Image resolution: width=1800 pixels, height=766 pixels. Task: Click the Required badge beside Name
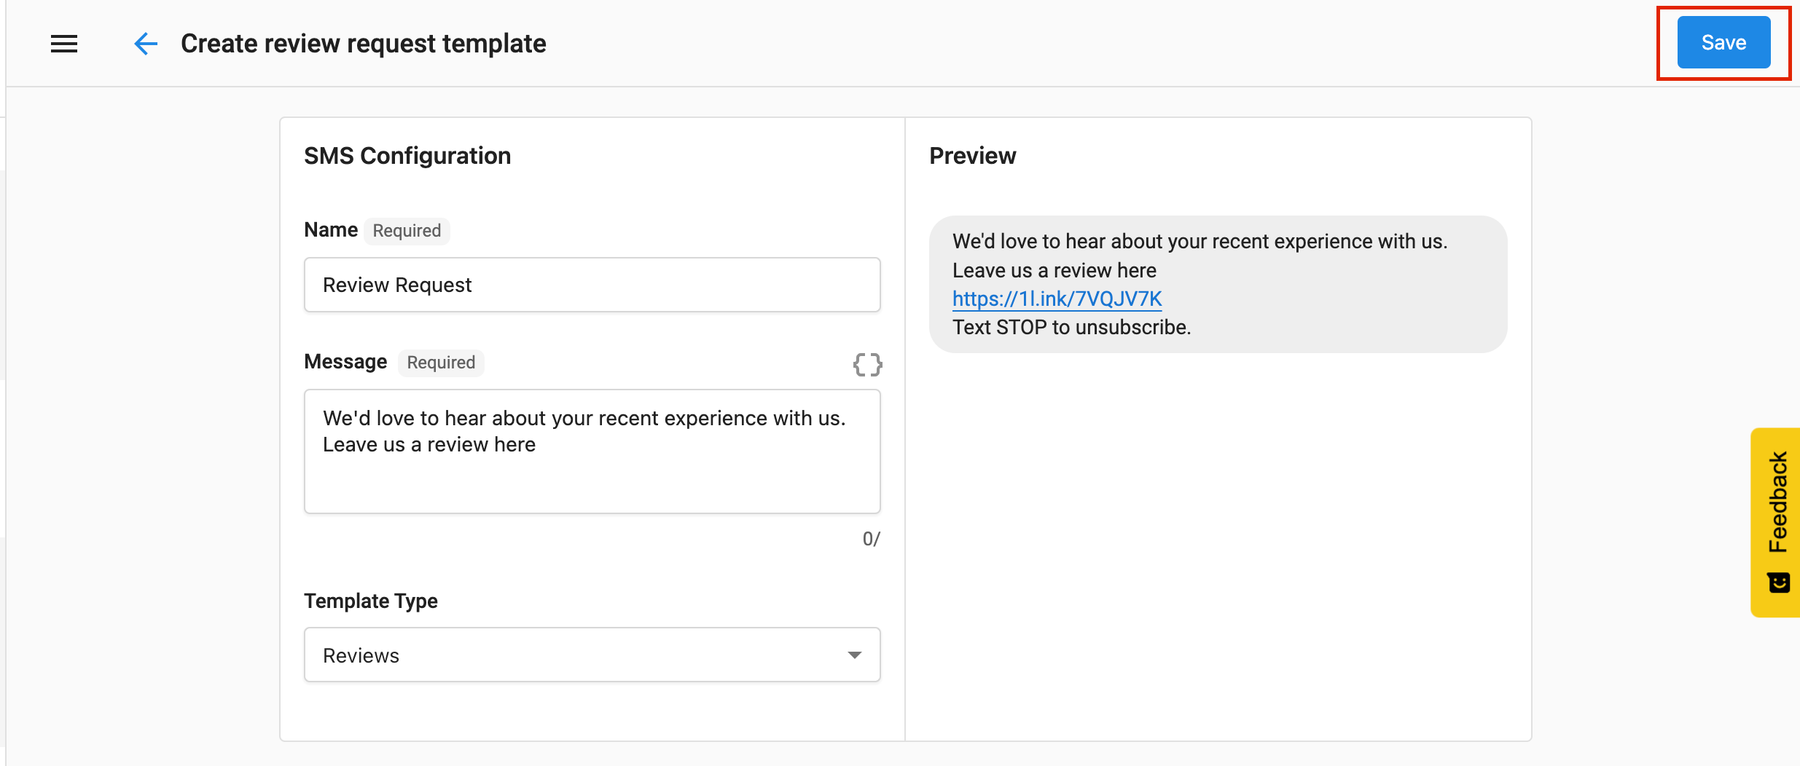tap(407, 231)
